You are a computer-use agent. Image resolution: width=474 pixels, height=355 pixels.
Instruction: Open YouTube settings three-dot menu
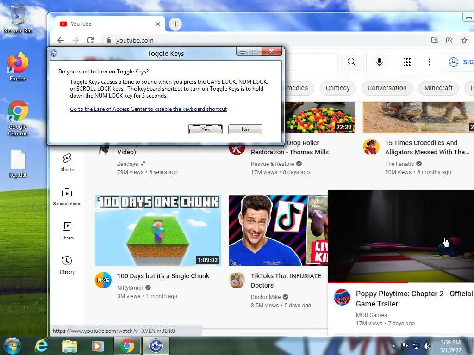click(429, 62)
